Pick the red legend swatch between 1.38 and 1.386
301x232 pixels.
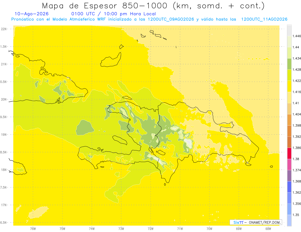289,153
